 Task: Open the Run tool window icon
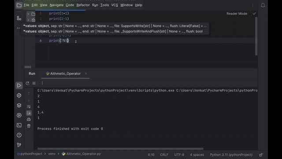coord(19,85)
